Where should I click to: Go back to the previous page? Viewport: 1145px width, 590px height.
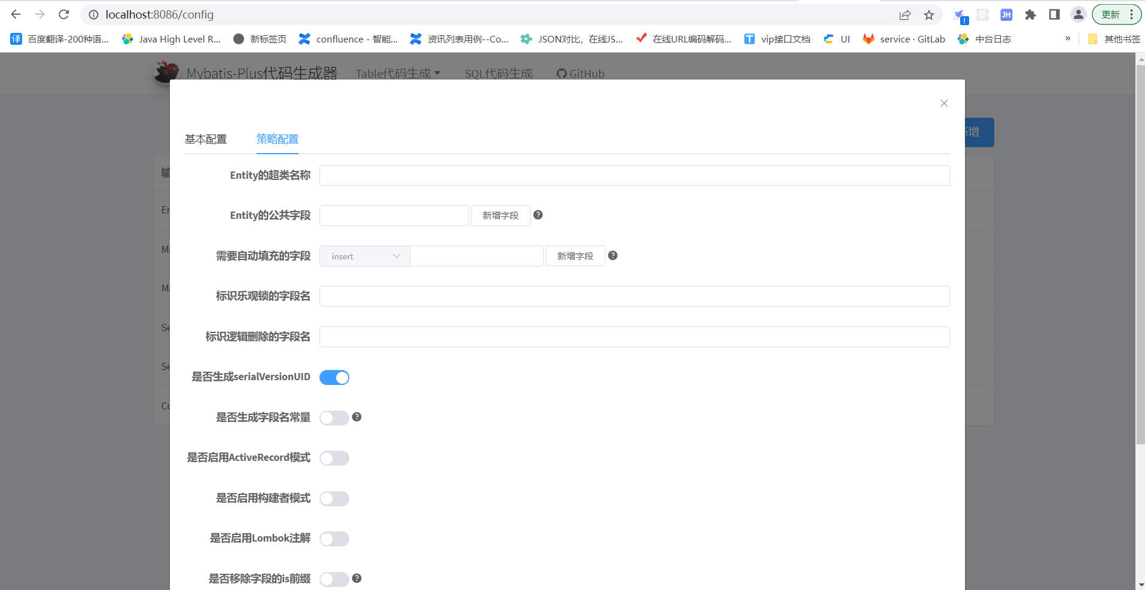point(16,14)
